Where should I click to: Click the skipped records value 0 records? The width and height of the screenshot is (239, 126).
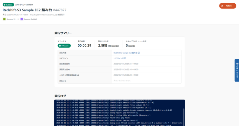130,46
